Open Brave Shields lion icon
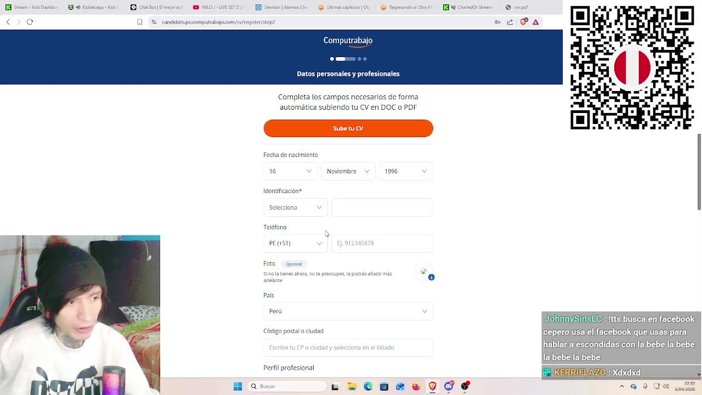This screenshot has height=395, width=702. 523,22
